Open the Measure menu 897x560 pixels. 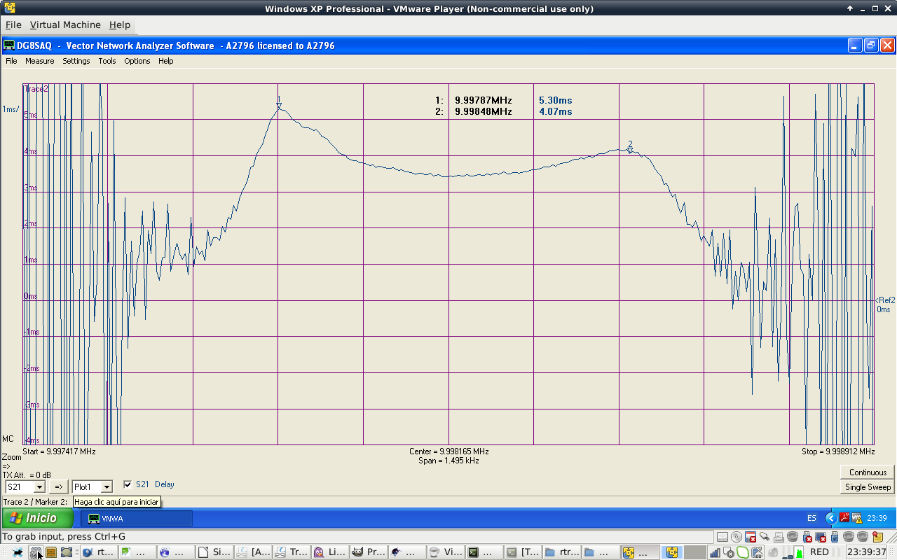pyautogui.click(x=39, y=61)
